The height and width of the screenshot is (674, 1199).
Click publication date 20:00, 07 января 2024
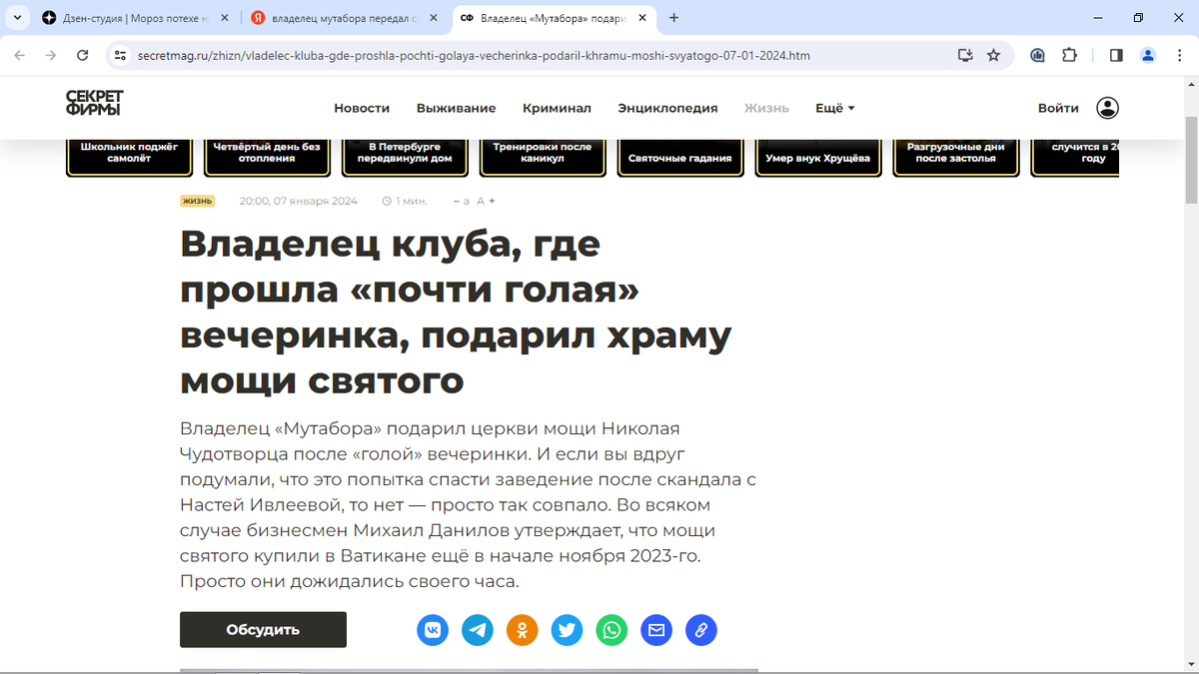click(x=298, y=201)
